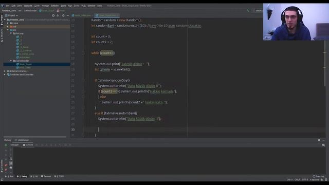Screen dimensions: 329x185
Task: Click the build hammer icon in toolbar
Action: pyautogui.click(x=248, y=10)
